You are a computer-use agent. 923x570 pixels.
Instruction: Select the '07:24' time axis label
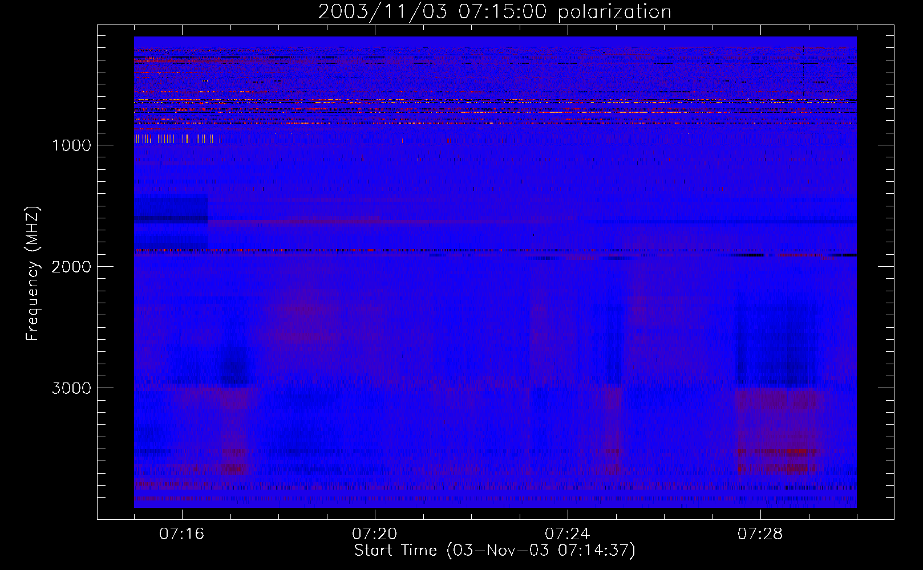pos(567,534)
